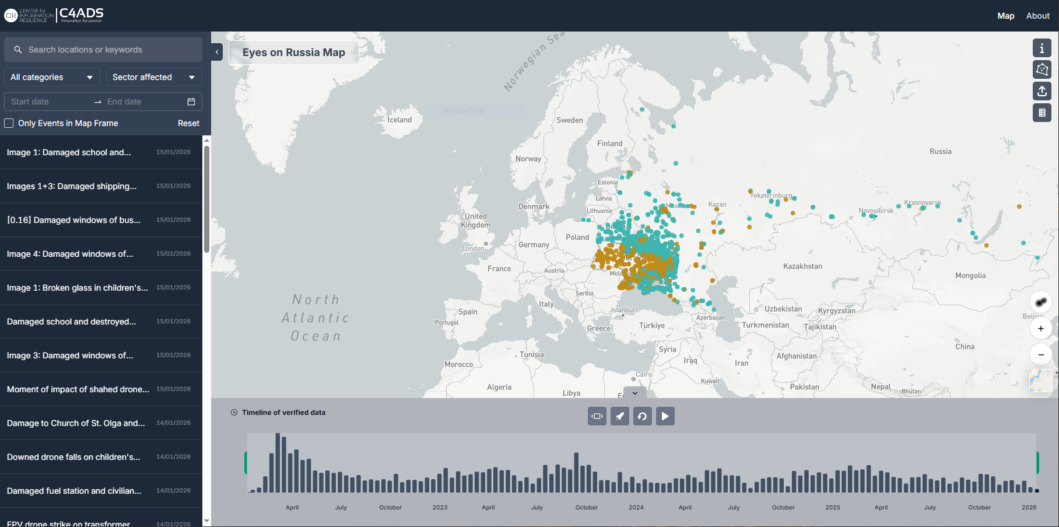Switch basemap using the map thumbnail
The width and height of the screenshot is (1059, 527).
point(1040,381)
